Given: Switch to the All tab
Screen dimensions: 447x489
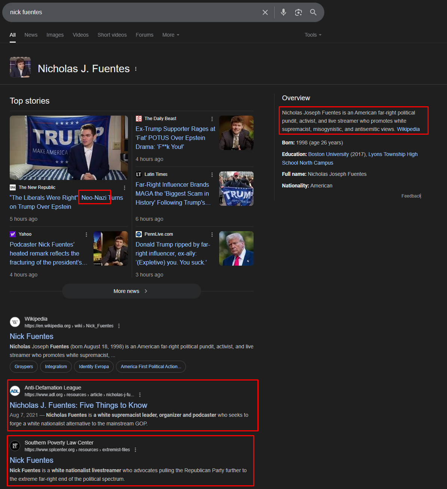Looking at the screenshot, I should (13, 35).
